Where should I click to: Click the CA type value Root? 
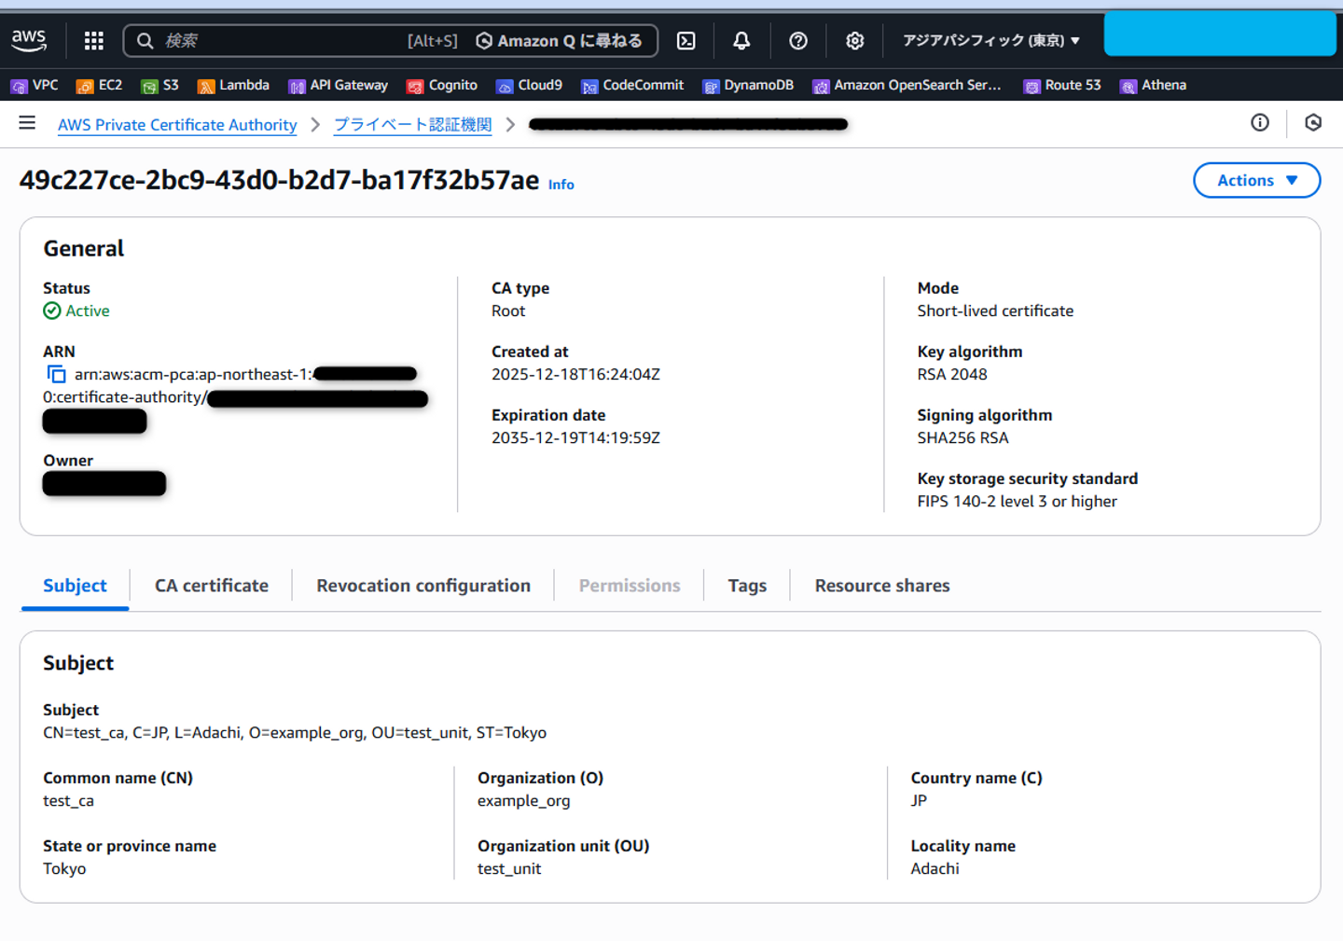click(508, 311)
